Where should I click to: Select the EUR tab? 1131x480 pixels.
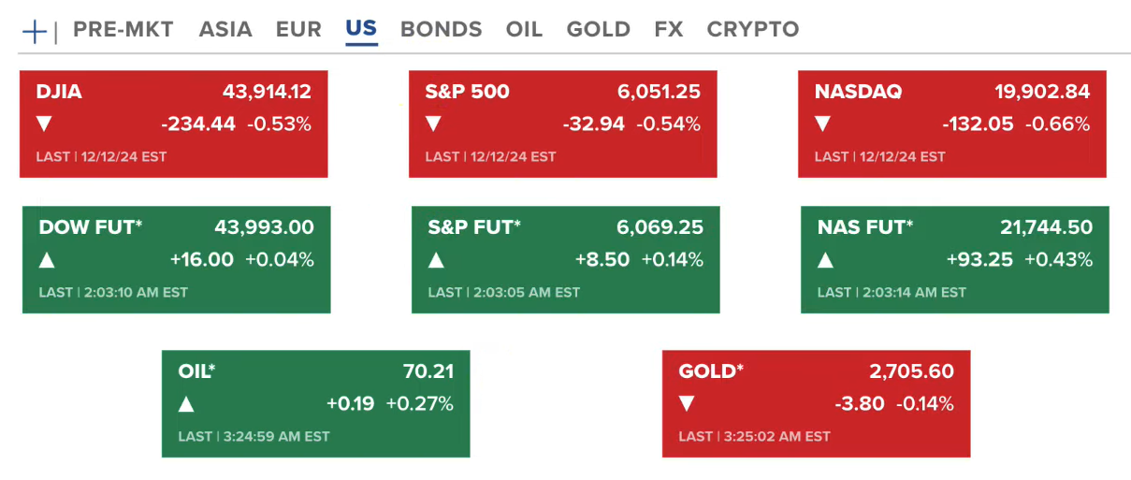point(298,29)
